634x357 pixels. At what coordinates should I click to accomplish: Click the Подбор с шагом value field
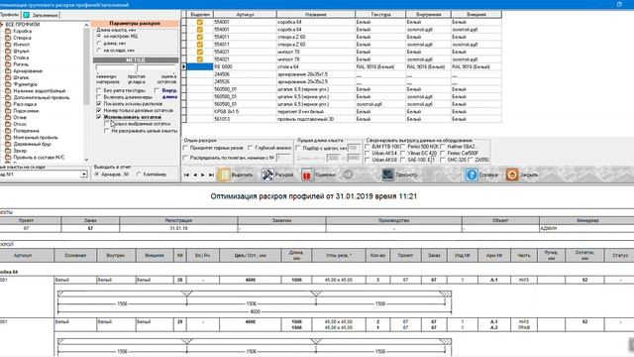click(354, 148)
